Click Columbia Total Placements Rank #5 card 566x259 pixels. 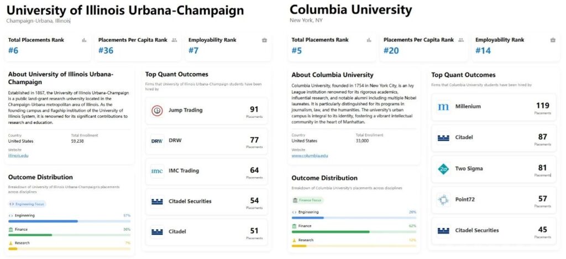pyautogui.click(x=332, y=47)
